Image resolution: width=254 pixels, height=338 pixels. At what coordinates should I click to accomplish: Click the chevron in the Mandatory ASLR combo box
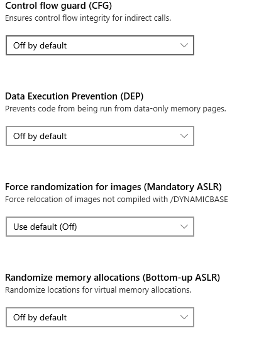[x=184, y=227]
